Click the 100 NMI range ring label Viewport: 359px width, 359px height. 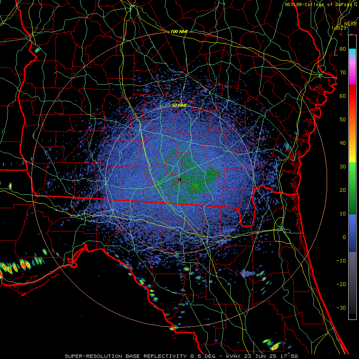coord(179,32)
